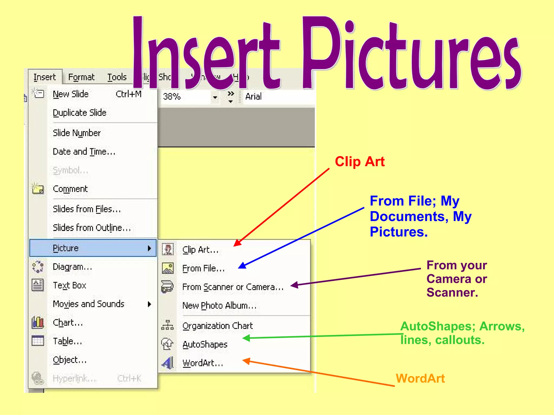
Task: Choose Object... entry
Action: point(93,360)
